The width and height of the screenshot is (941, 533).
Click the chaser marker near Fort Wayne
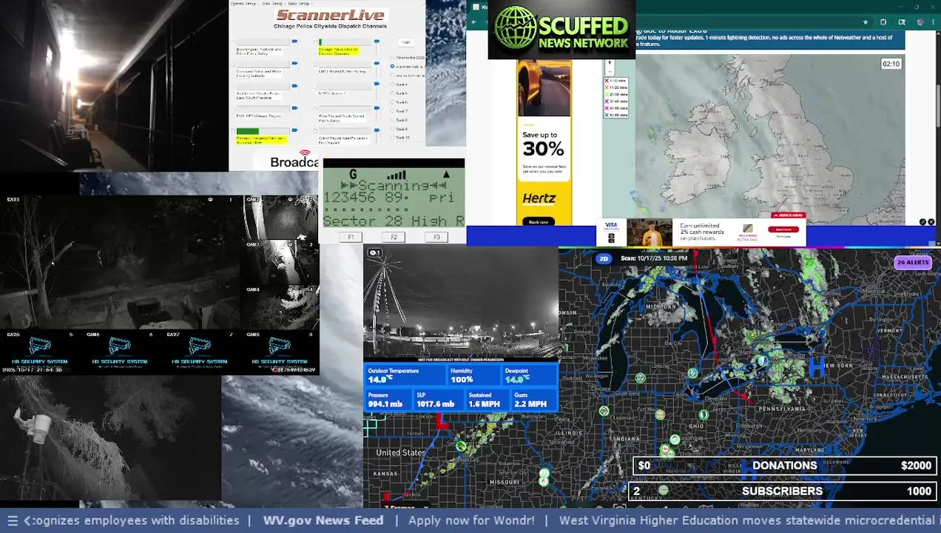click(x=660, y=415)
